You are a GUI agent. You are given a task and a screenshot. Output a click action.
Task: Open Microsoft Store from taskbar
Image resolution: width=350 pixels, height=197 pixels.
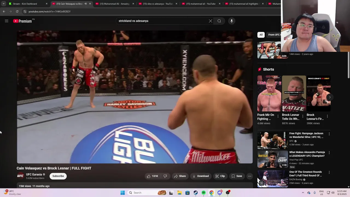point(187,193)
